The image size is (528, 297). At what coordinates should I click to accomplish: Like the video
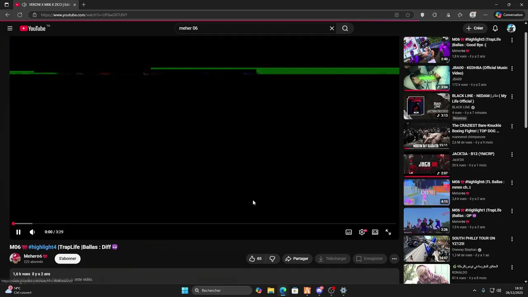(255, 259)
